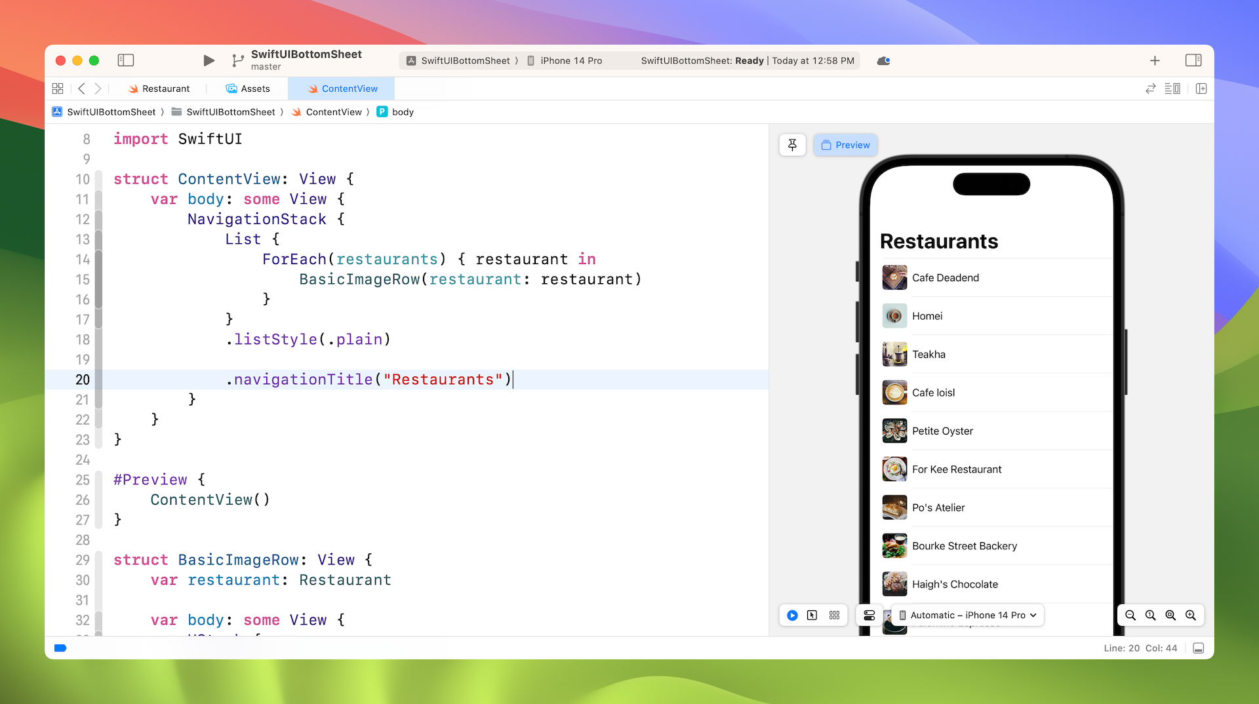Viewport: 1259px width, 704px height.
Task: Toggle the inspector panel on right
Action: 1193,60
